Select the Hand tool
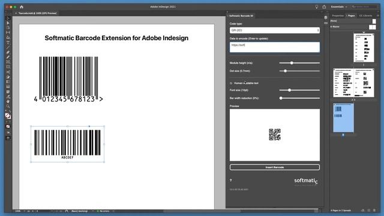 [x=8, y=101]
